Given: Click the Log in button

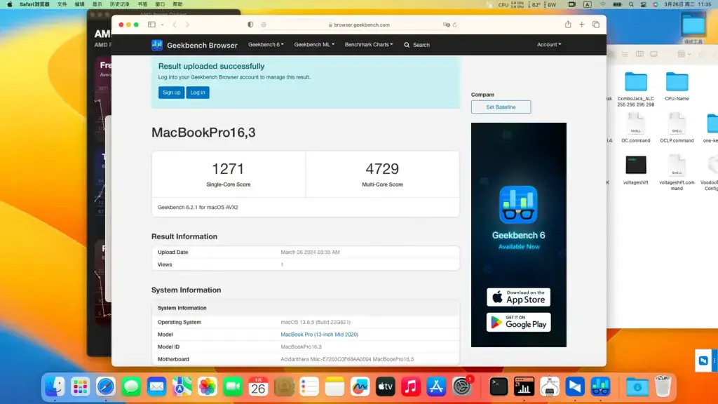Looking at the screenshot, I should click(x=197, y=93).
